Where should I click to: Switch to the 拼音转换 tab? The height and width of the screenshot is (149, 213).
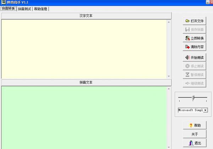9,8
